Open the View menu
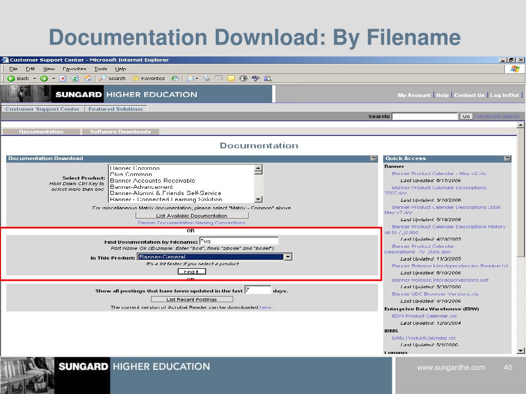 tap(49, 69)
